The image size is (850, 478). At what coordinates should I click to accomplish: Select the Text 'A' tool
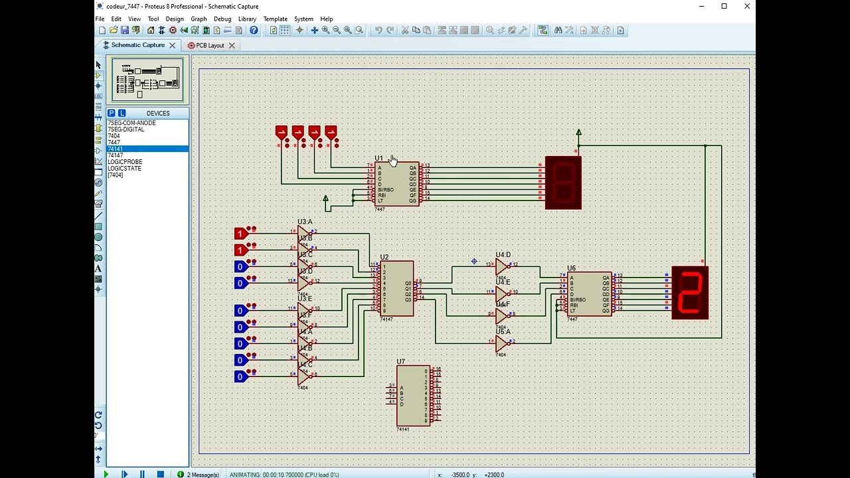(98, 269)
